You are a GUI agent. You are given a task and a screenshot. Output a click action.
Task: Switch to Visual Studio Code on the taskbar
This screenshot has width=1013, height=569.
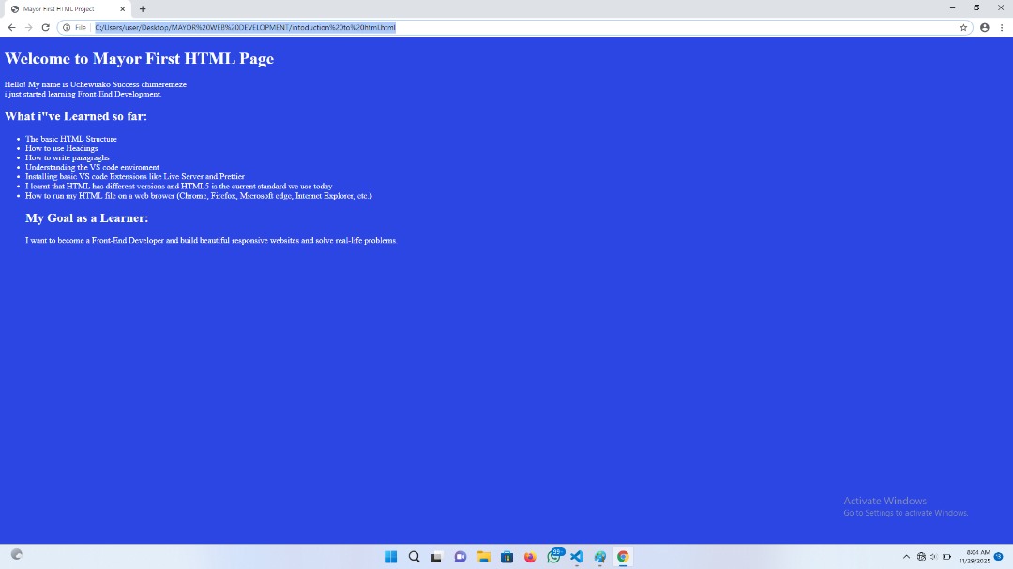tap(577, 557)
